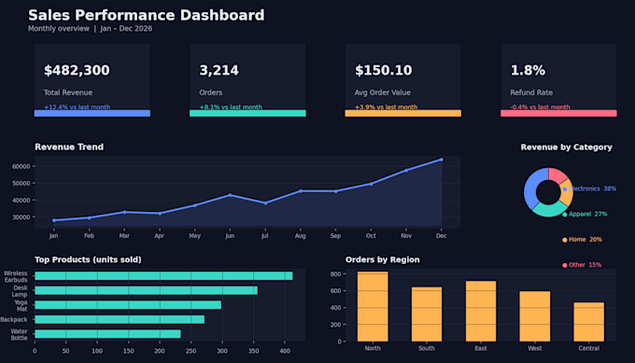Click the Wireless Earbuds bar
The image size is (635, 363).
(x=163, y=276)
